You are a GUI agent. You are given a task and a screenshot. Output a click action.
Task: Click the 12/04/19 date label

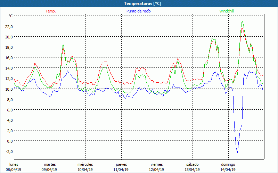tap(157, 170)
